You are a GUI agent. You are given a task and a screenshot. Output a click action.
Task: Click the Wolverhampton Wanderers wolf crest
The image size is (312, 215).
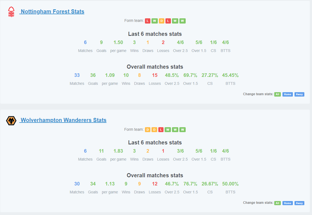[x=11, y=121]
